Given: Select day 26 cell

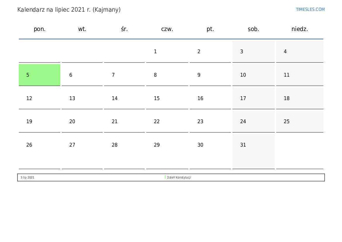Looking at the screenshot, I should coord(39,152).
